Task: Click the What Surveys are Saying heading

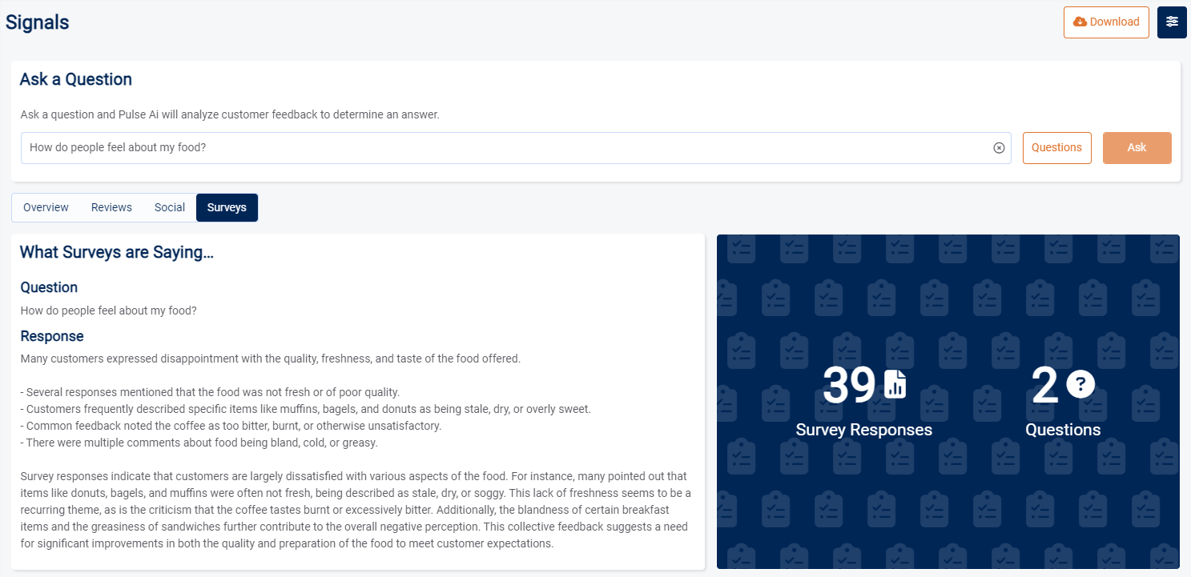Action: click(117, 252)
